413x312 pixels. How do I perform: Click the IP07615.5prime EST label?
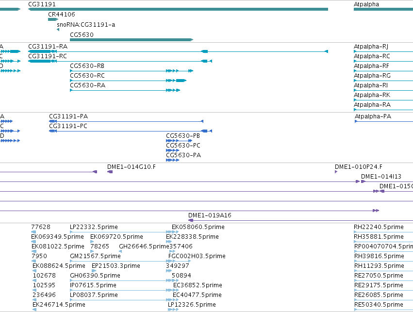[93, 285]
